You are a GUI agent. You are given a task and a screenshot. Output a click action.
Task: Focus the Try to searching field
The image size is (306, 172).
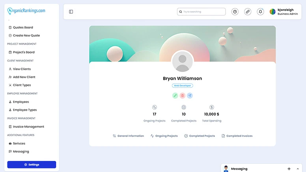click(x=202, y=12)
